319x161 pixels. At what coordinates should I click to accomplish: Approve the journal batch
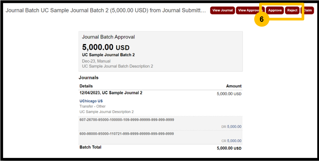pos(275,10)
